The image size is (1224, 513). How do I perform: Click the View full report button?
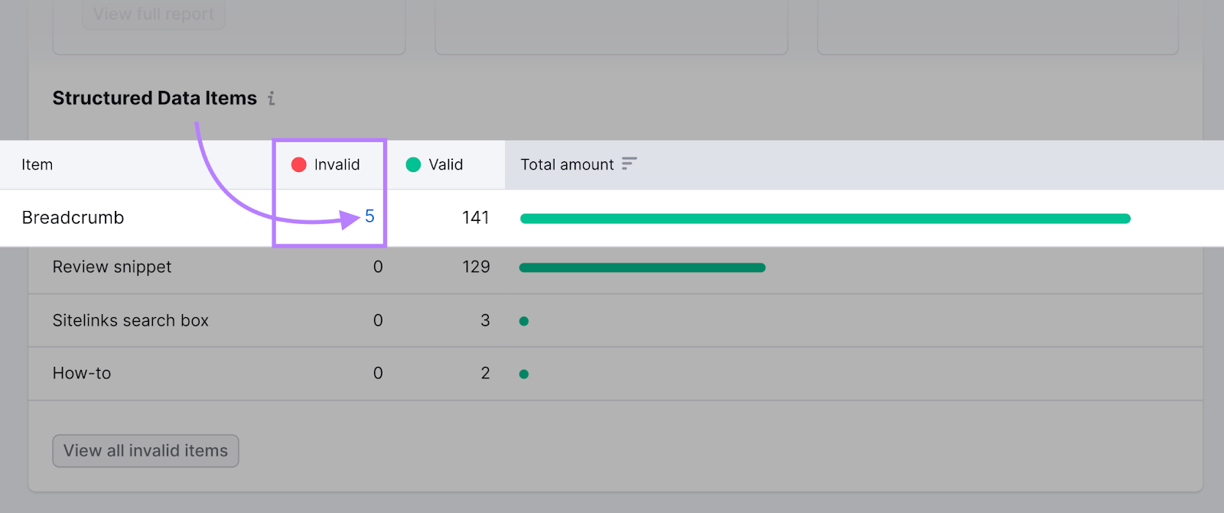[154, 14]
